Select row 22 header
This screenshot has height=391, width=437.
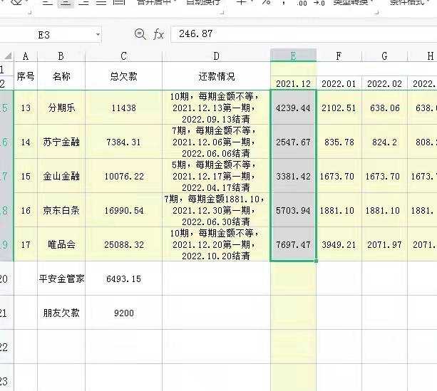[6, 347]
